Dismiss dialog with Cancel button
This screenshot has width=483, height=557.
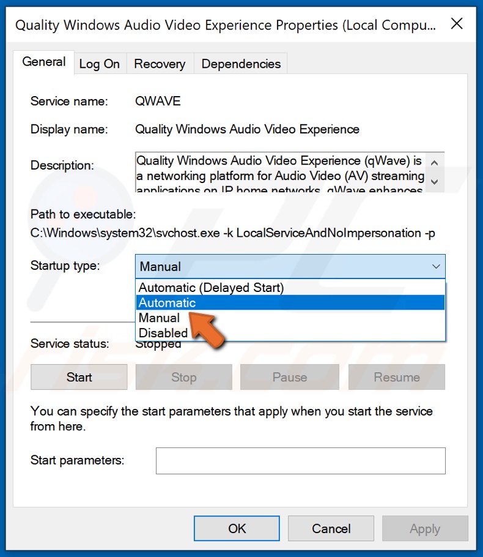click(331, 529)
